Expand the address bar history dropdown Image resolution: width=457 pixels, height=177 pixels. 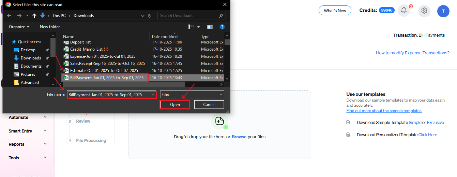pos(143,16)
